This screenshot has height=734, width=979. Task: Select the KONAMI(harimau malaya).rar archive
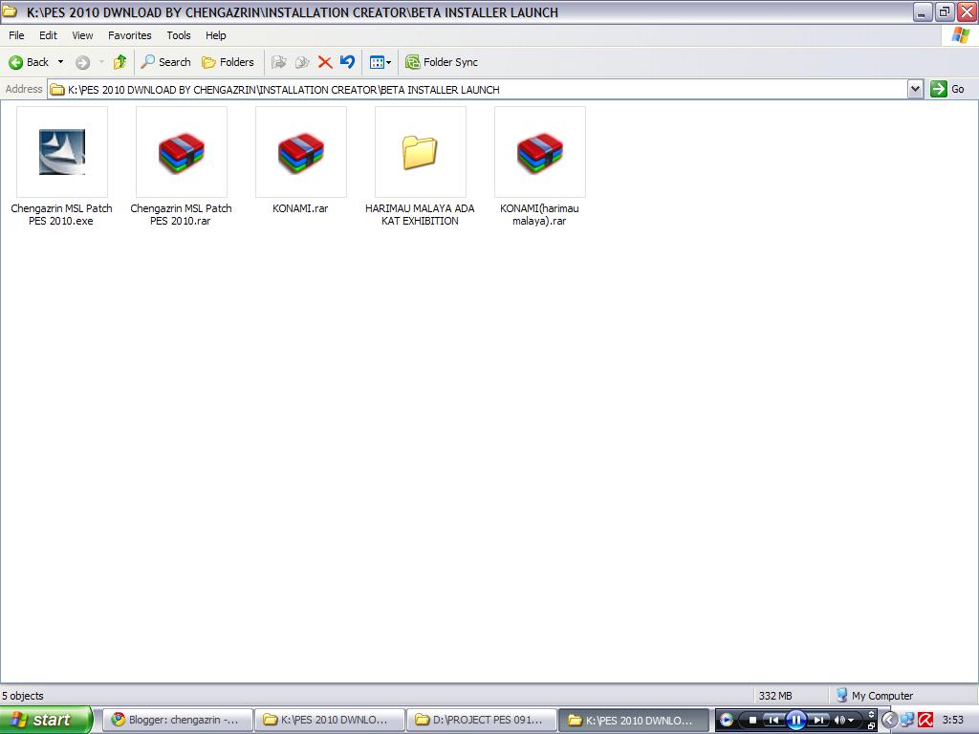point(539,166)
